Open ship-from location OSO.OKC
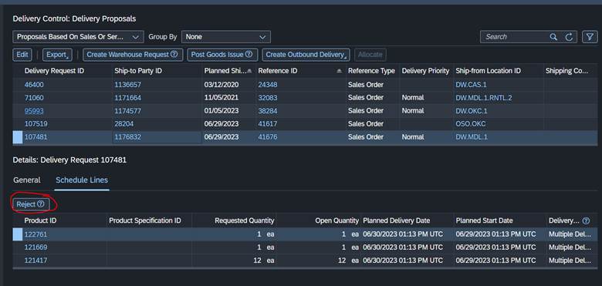 pos(471,124)
